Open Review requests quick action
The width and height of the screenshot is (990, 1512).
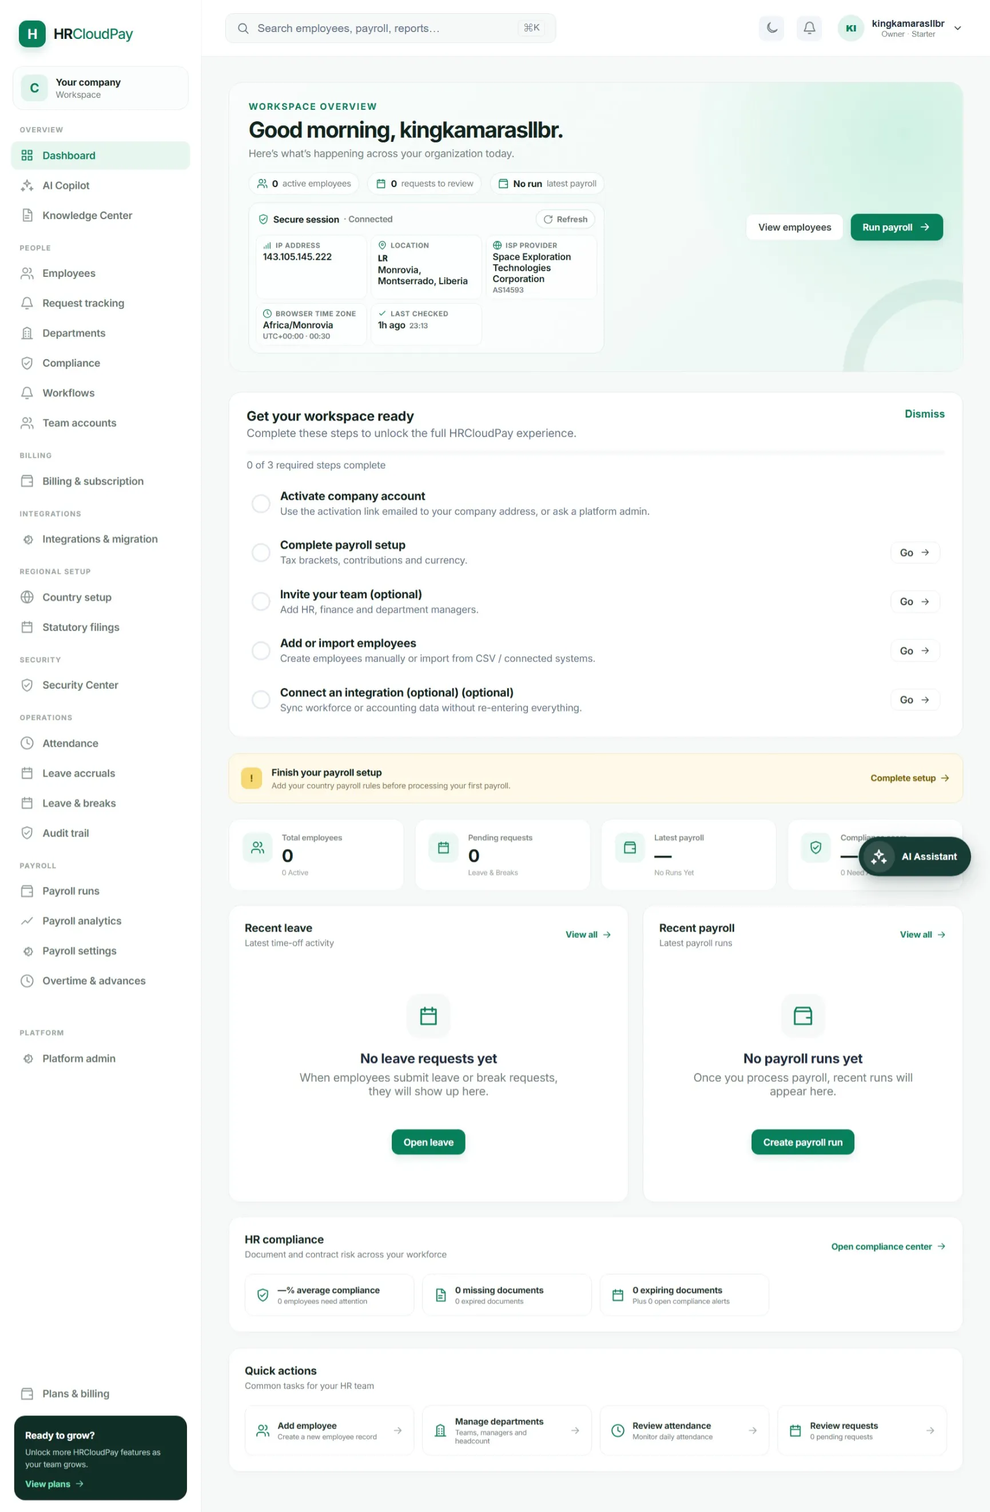point(862,1430)
